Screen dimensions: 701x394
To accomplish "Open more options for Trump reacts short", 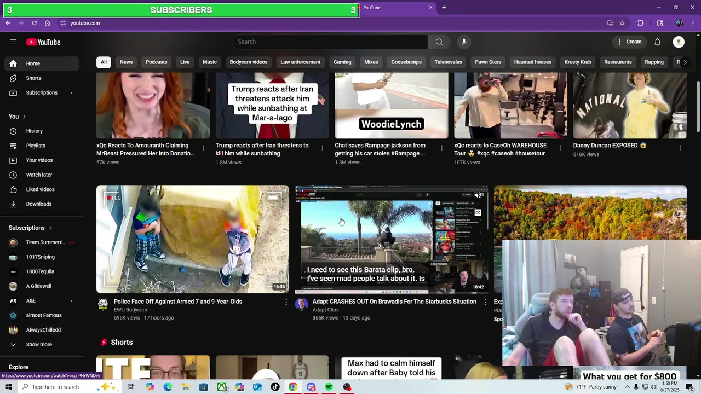I will [x=322, y=148].
